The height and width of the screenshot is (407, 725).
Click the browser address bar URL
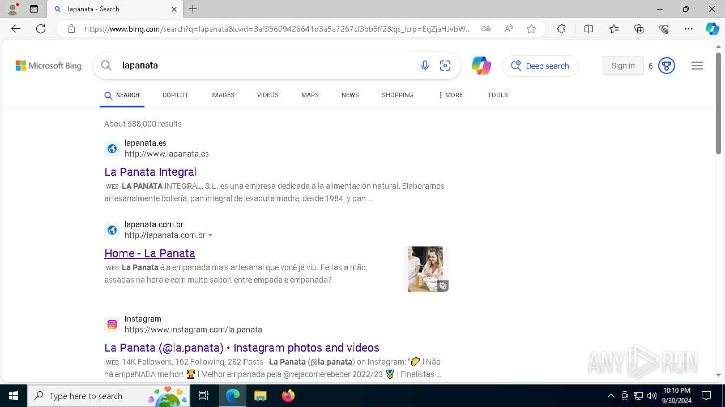(278, 29)
